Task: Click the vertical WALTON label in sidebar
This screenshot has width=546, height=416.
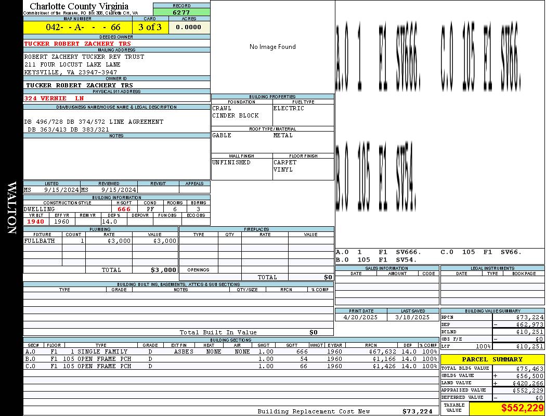Action: click(x=11, y=207)
